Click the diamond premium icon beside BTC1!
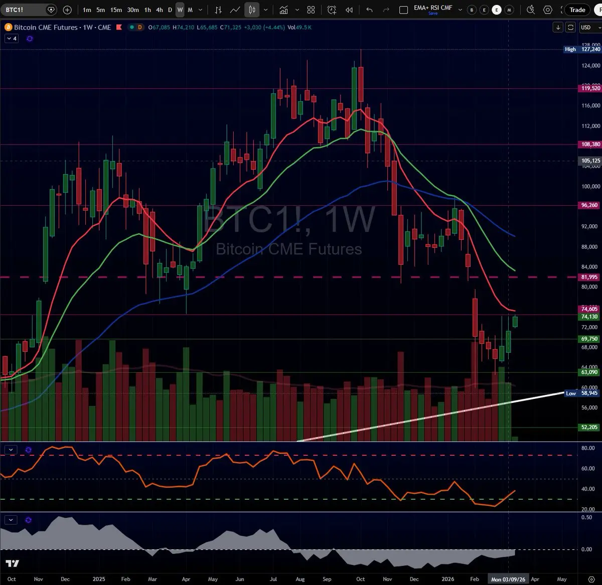This screenshot has height=585, width=602. pyautogui.click(x=51, y=10)
